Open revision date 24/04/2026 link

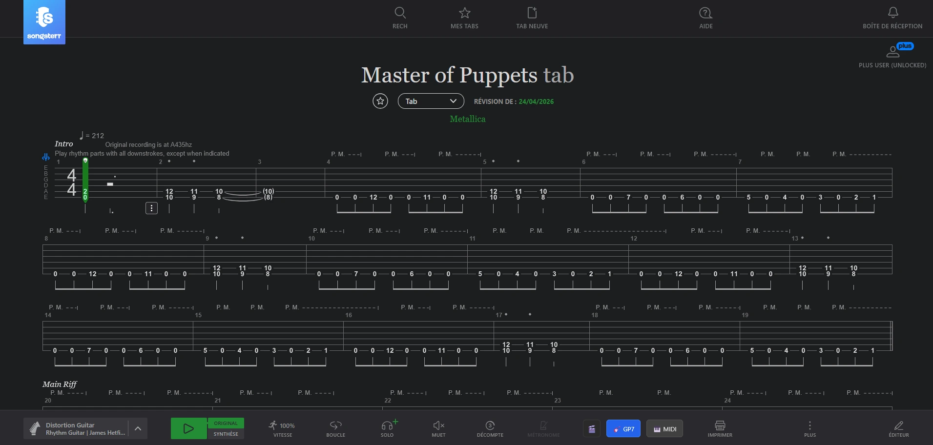536,101
